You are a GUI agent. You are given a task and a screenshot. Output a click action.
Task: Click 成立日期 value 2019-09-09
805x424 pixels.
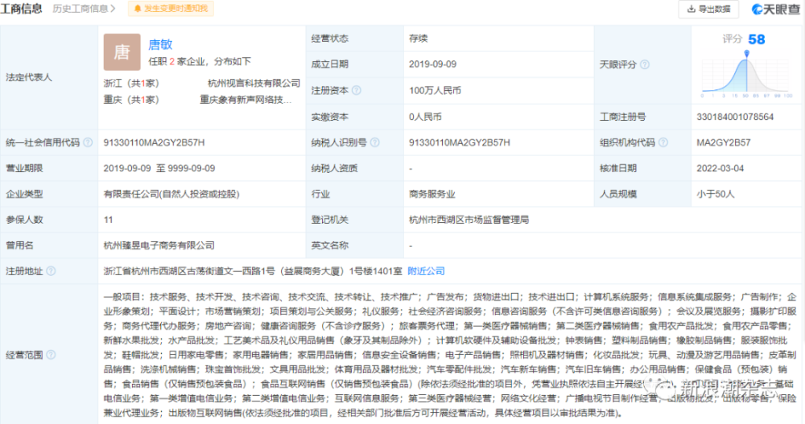(432, 64)
